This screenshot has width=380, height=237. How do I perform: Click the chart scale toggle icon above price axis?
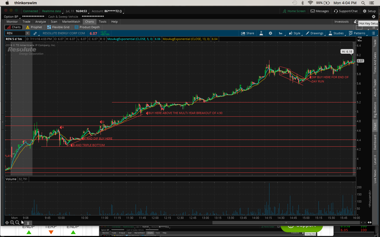click(359, 39)
